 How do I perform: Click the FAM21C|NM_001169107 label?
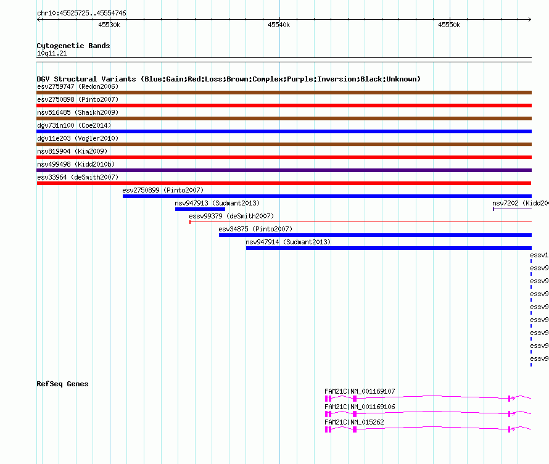click(x=360, y=391)
